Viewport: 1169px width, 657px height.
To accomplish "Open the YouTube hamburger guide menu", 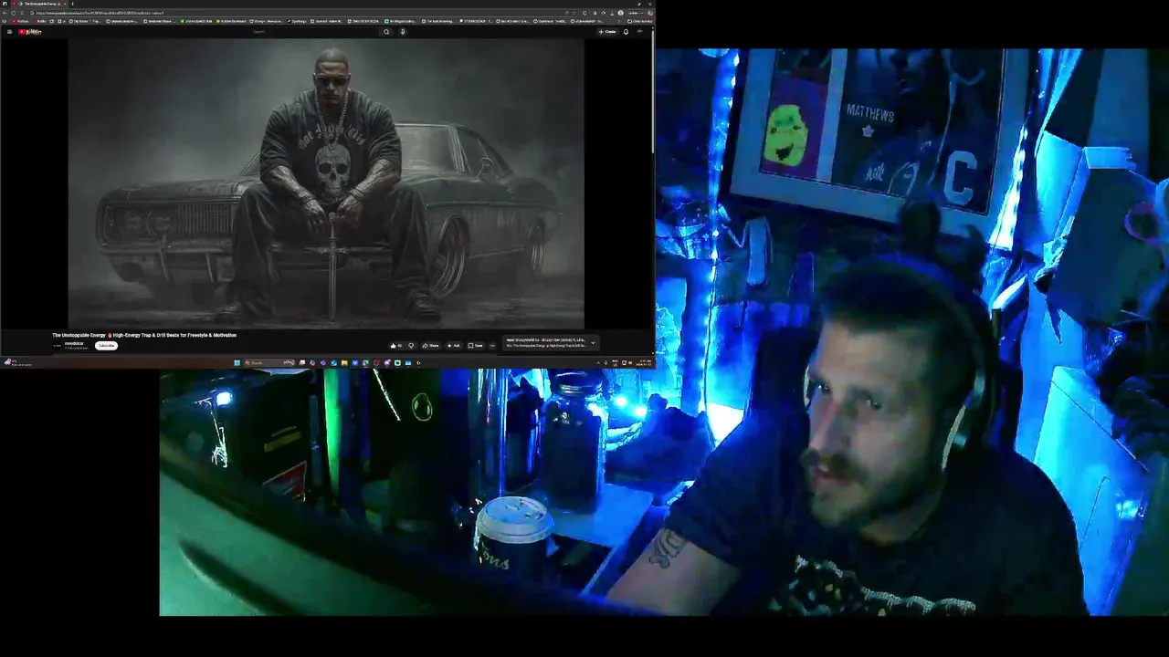I will click(9, 32).
